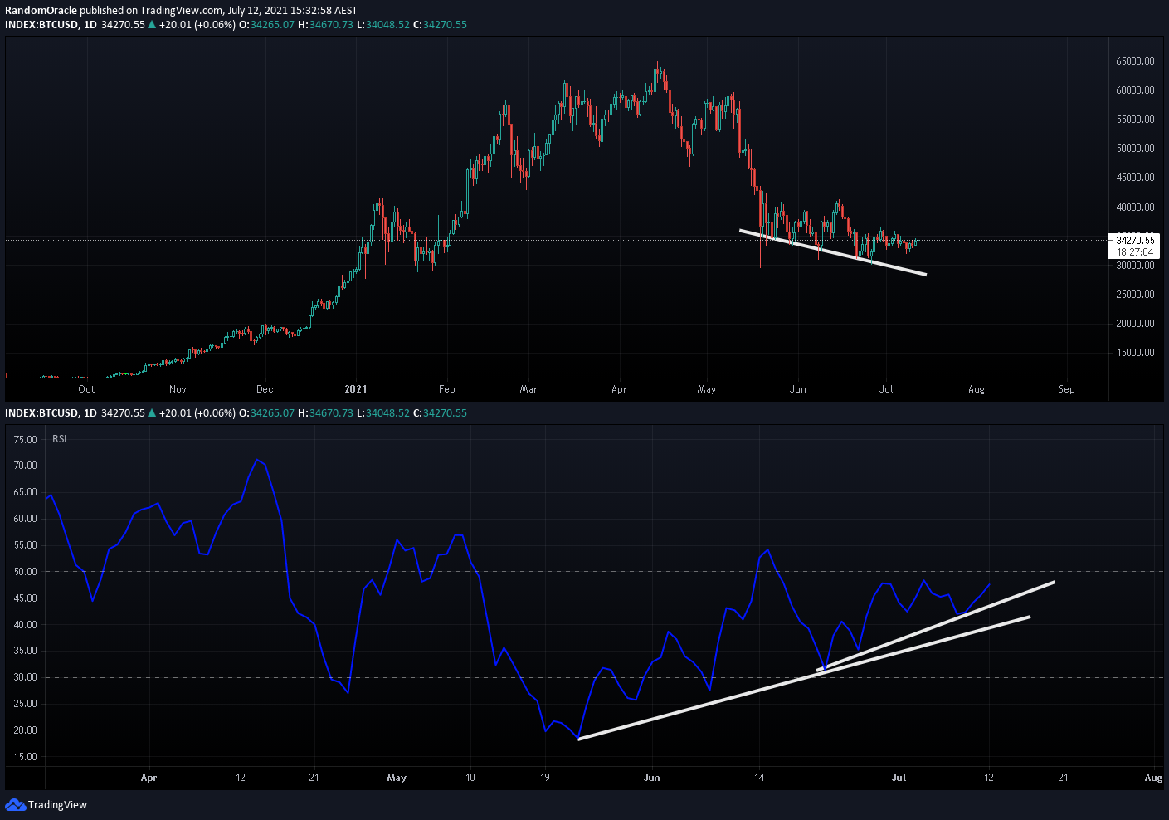
Task: Click the 50000.00 price axis label
Action: coord(1135,149)
